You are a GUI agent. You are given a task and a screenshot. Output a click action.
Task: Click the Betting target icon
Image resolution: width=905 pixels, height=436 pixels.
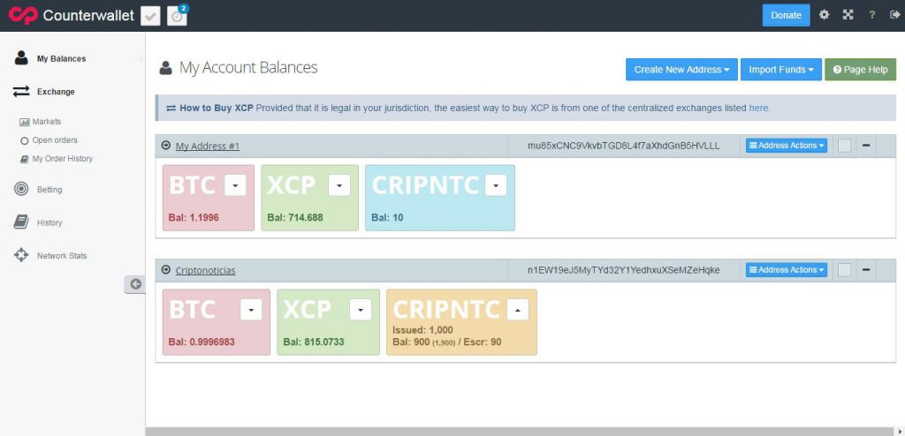coord(21,189)
